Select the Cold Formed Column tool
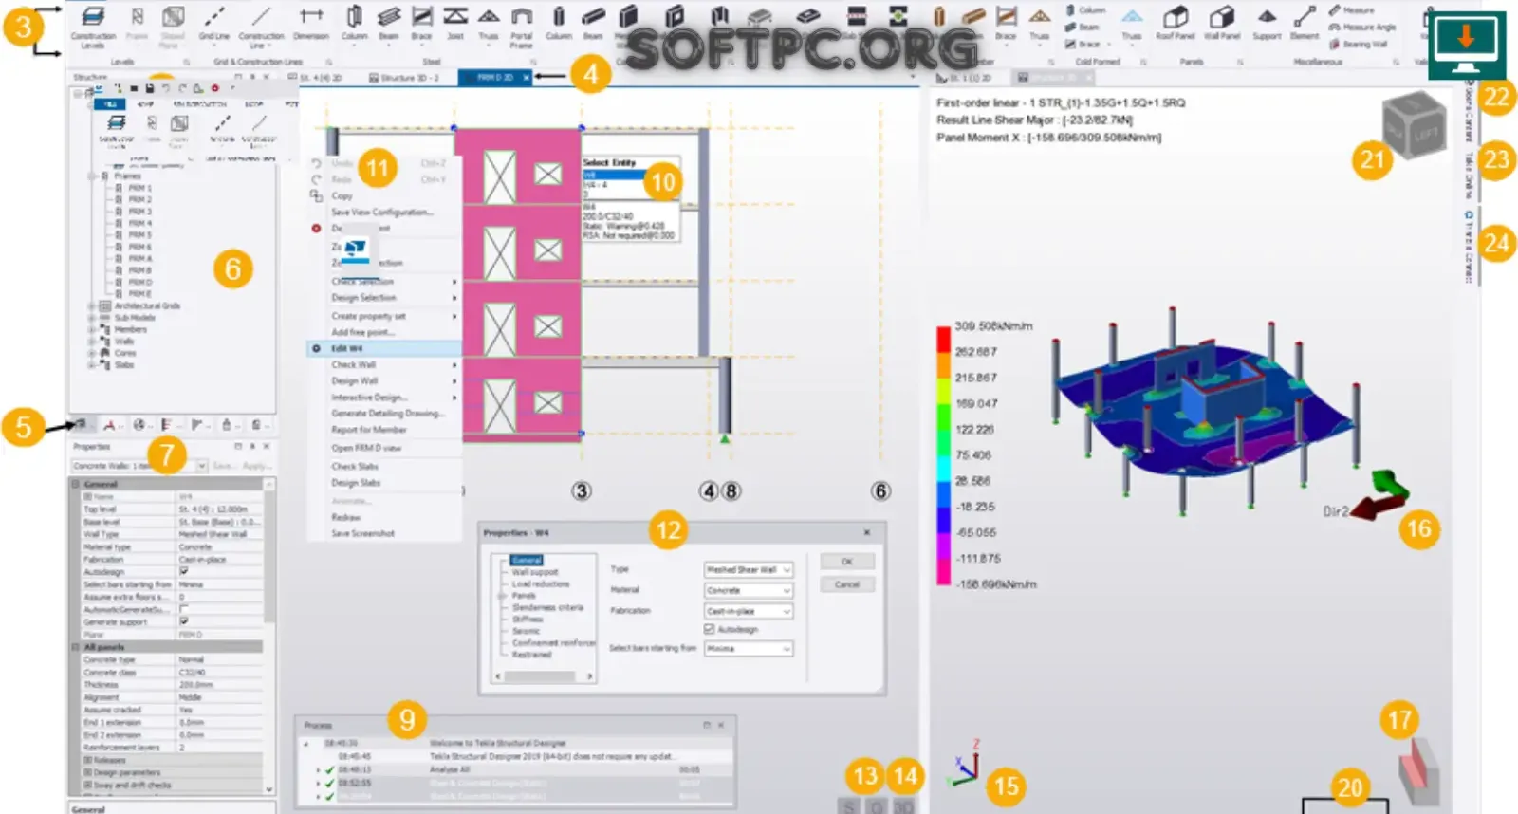1518x814 pixels. 1085,10
